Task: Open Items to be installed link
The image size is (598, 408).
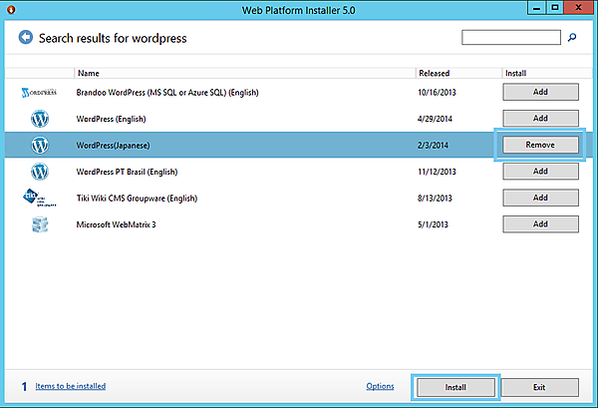Action: point(71,386)
